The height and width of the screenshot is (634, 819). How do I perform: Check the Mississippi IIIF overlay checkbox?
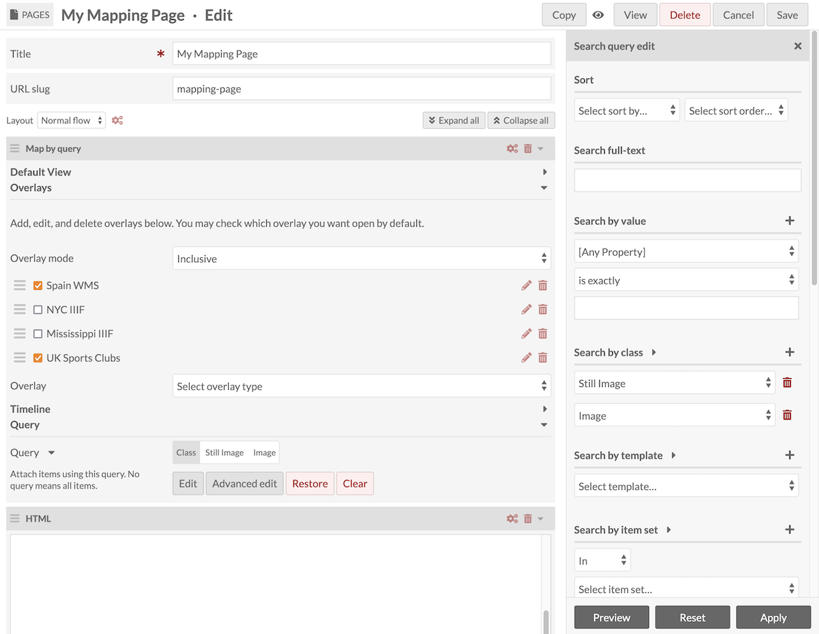pyautogui.click(x=38, y=334)
